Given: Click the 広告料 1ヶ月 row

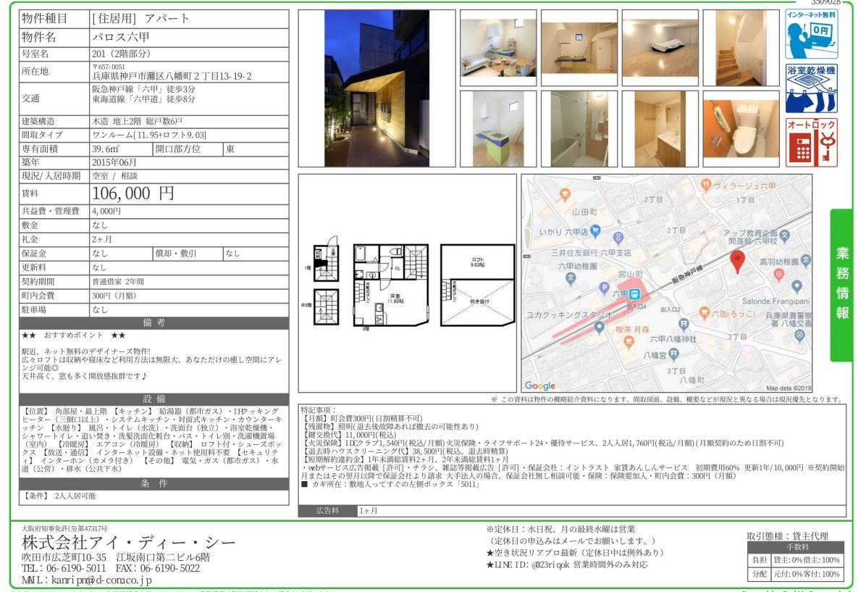Looking at the screenshot, I should [572, 510].
